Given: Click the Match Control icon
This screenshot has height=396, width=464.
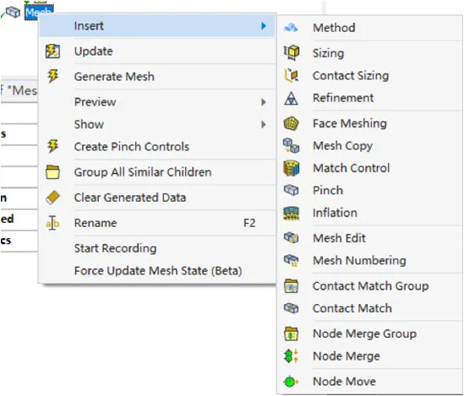Looking at the screenshot, I should pyautogui.click(x=292, y=168).
